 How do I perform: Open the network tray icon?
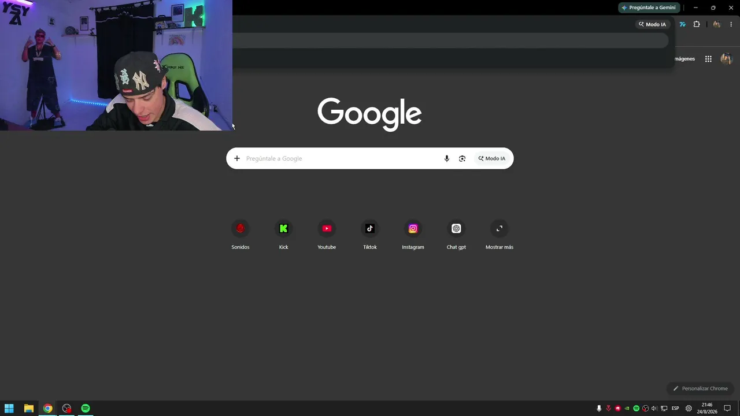tap(664, 408)
